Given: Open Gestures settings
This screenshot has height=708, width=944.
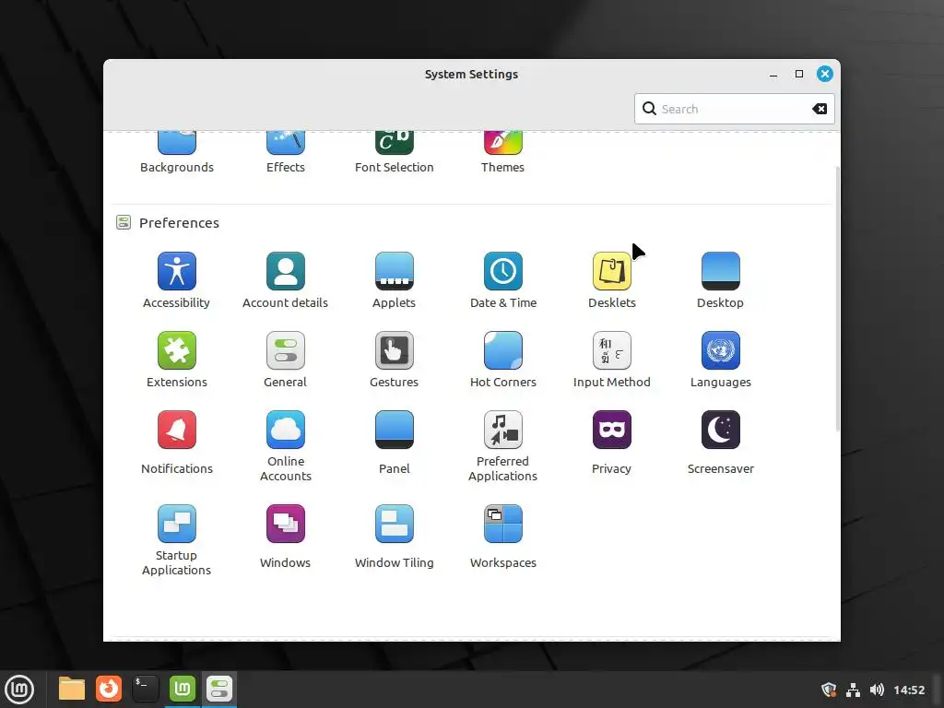Looking at the screenshot, I should [394, 360].
